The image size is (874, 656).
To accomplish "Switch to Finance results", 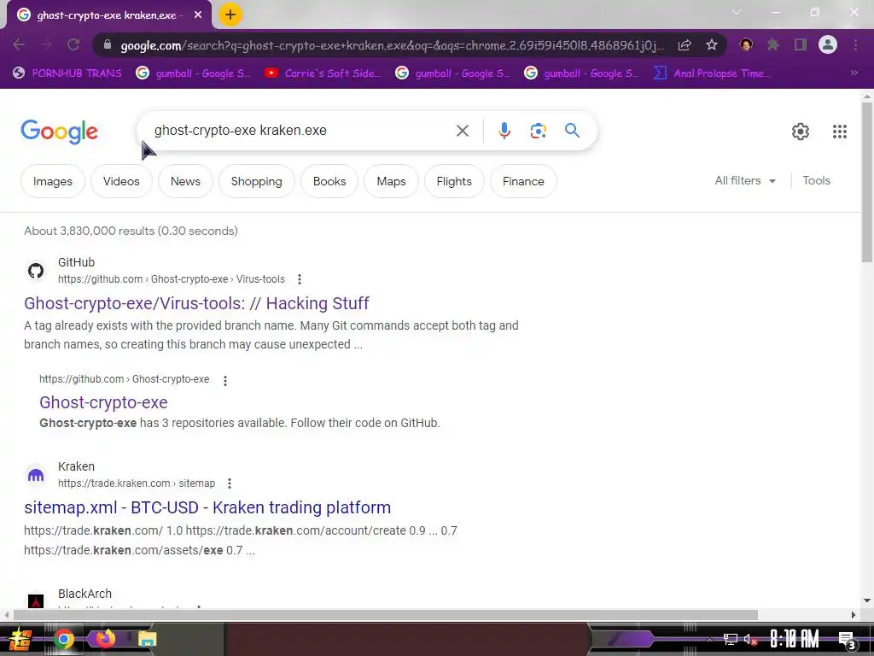I will coord(523,181).
